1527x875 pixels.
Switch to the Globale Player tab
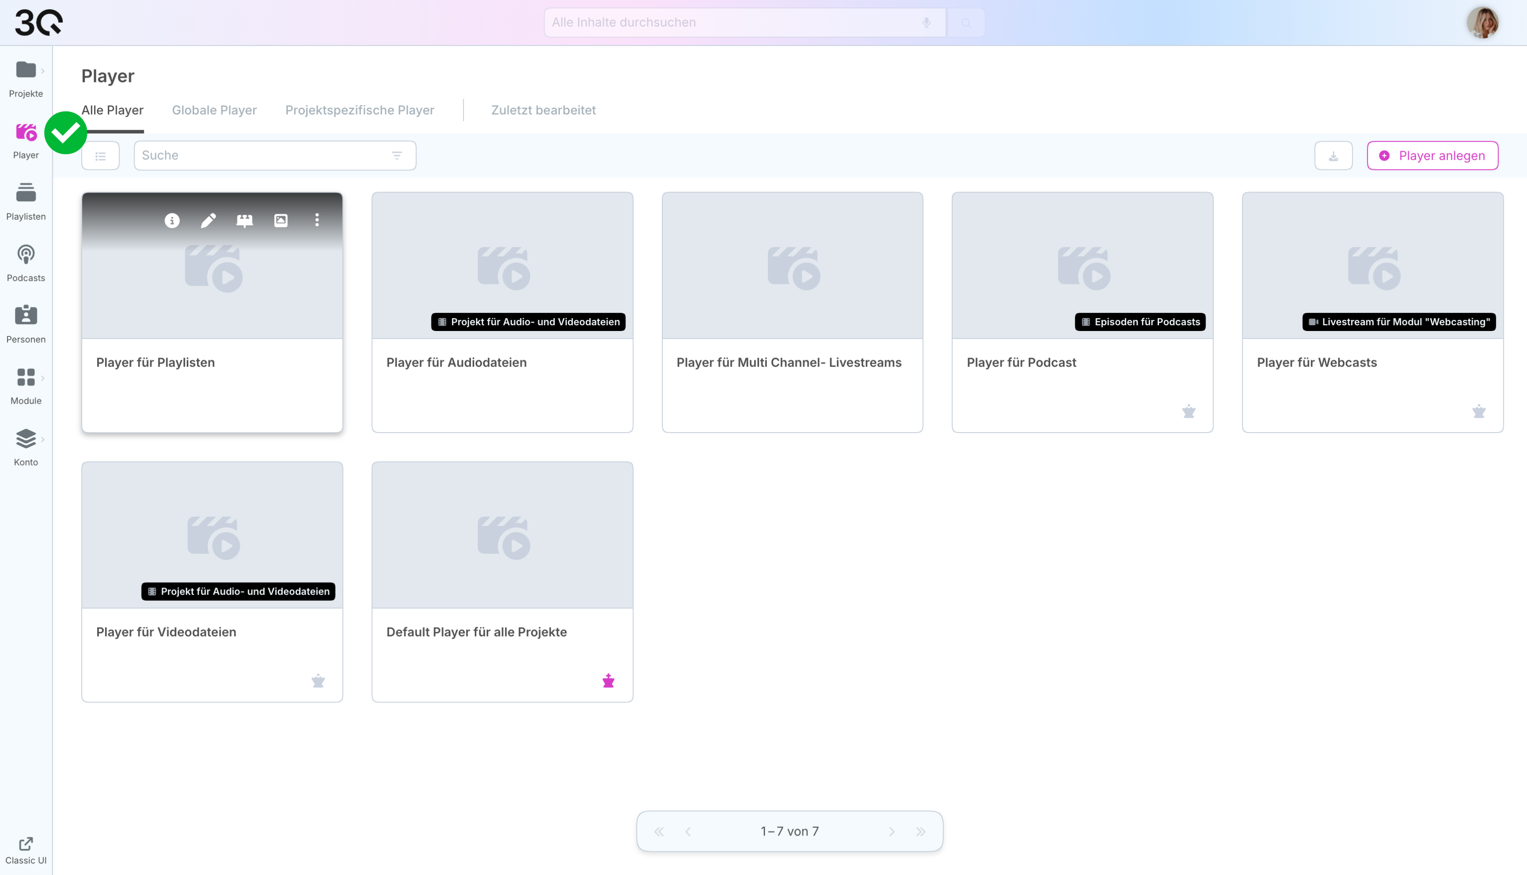[214, 110]
